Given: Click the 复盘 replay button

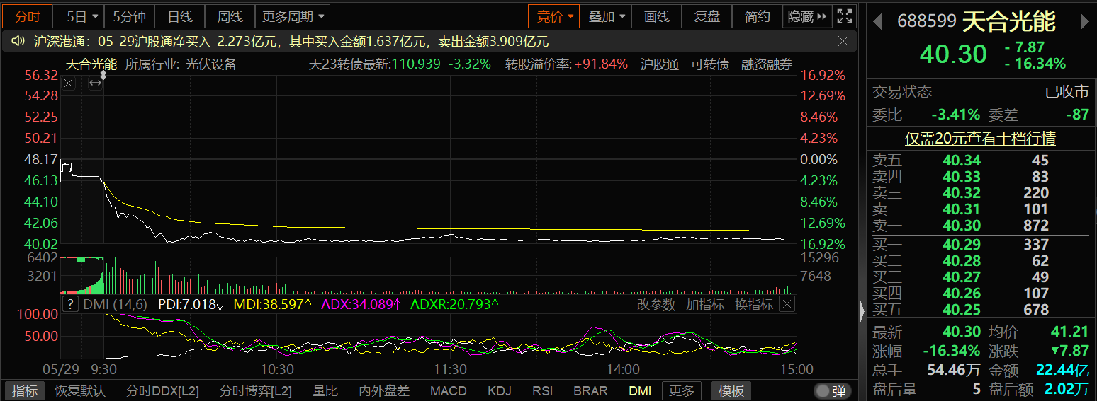Looking at the screenshot, I should tap(707, 16).
